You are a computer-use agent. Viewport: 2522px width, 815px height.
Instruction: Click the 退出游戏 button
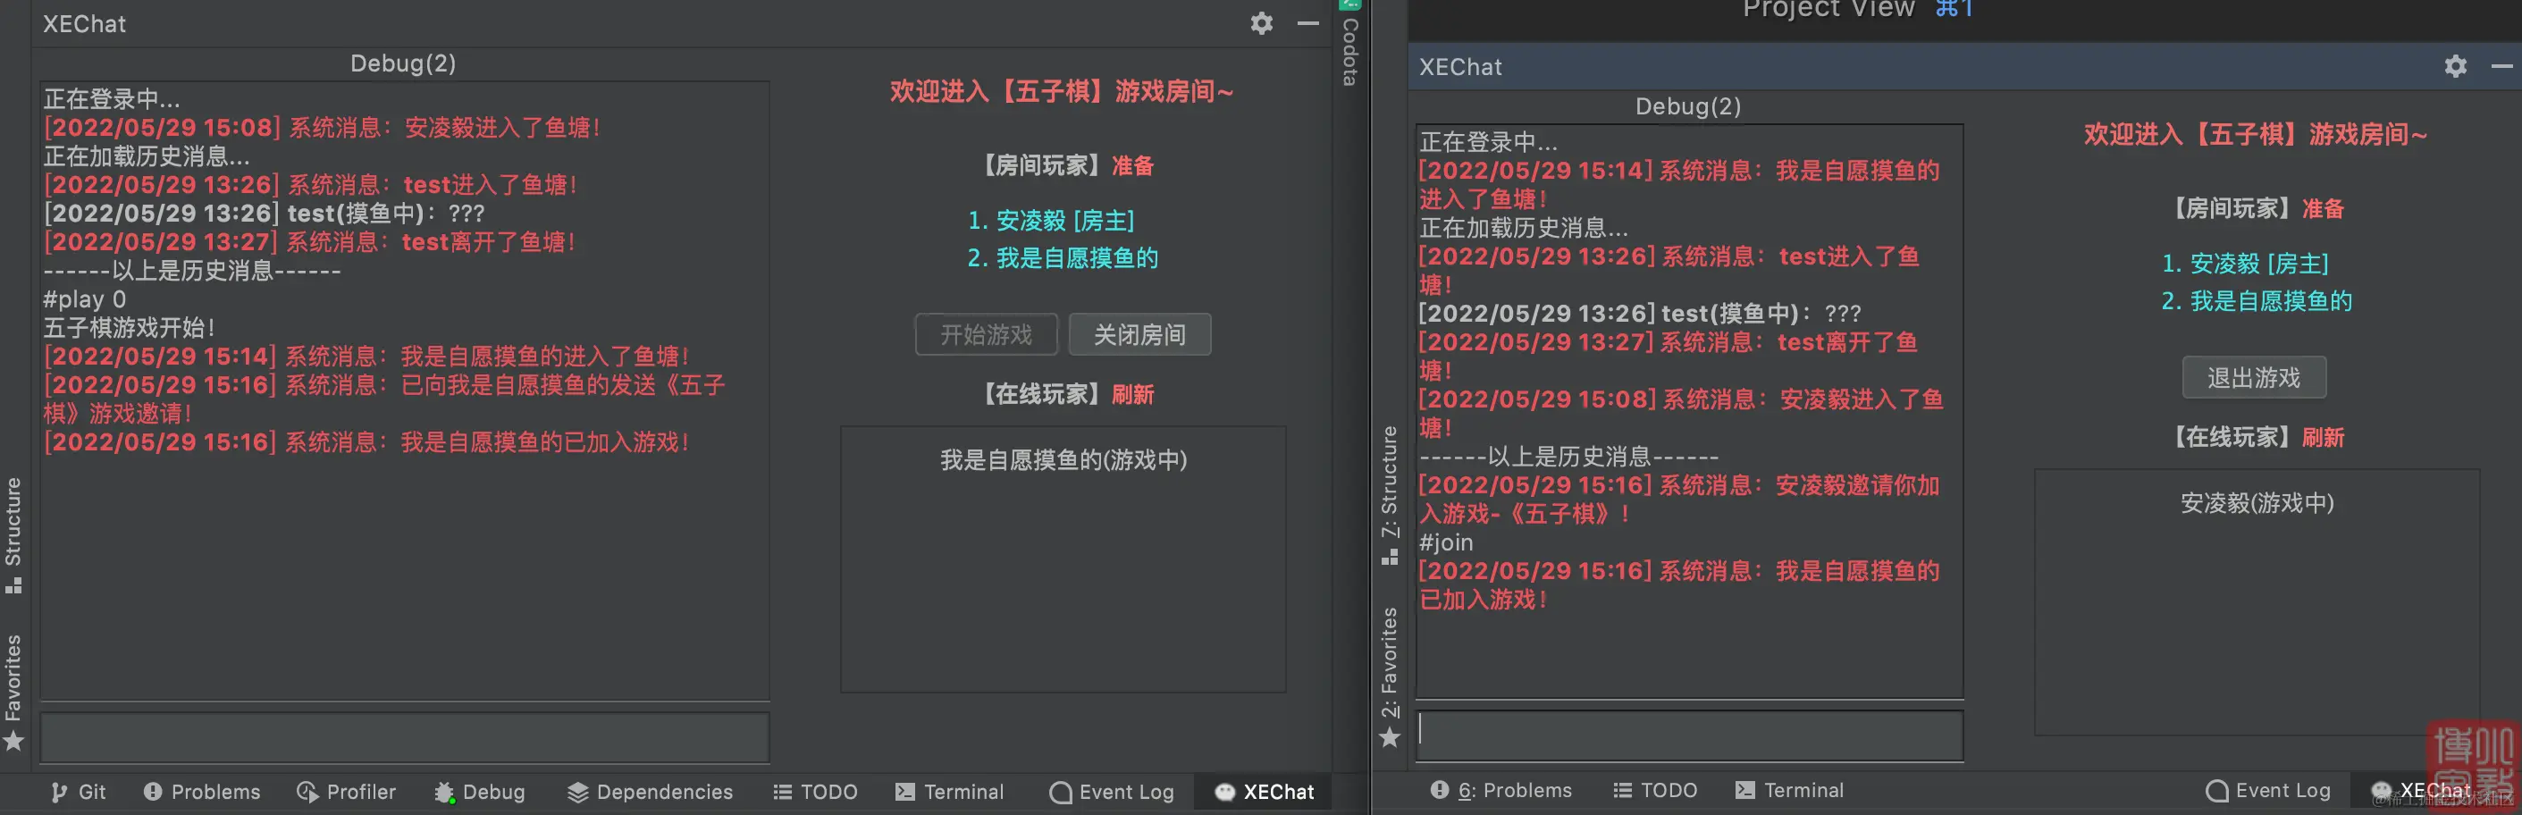click(2254, 377)
